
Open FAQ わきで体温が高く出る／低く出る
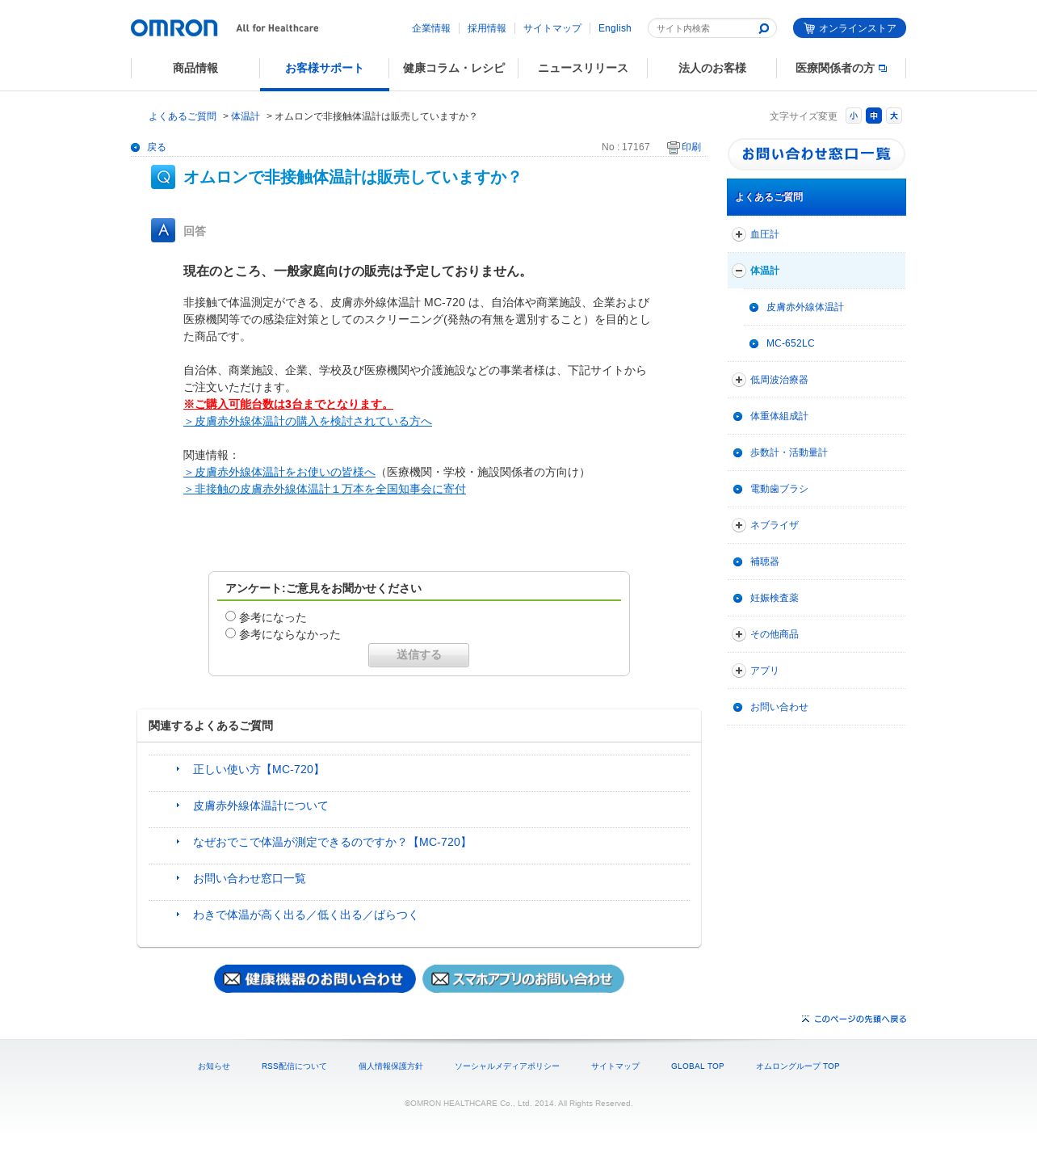[305, 915]
